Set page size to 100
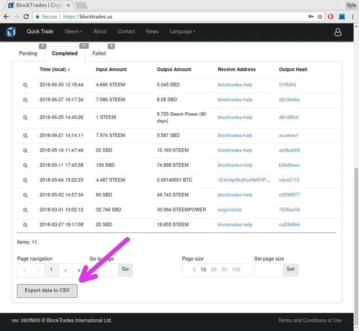Image resolution: width=359 pixels, height=331 pixels. (x=236, y=270)
